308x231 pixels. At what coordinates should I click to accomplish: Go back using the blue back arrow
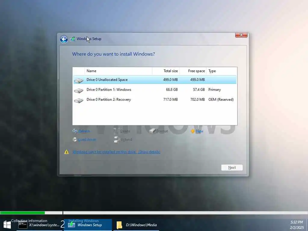click(64, 39)
